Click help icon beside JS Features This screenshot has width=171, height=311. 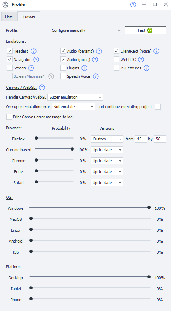(x=147, y=68)
